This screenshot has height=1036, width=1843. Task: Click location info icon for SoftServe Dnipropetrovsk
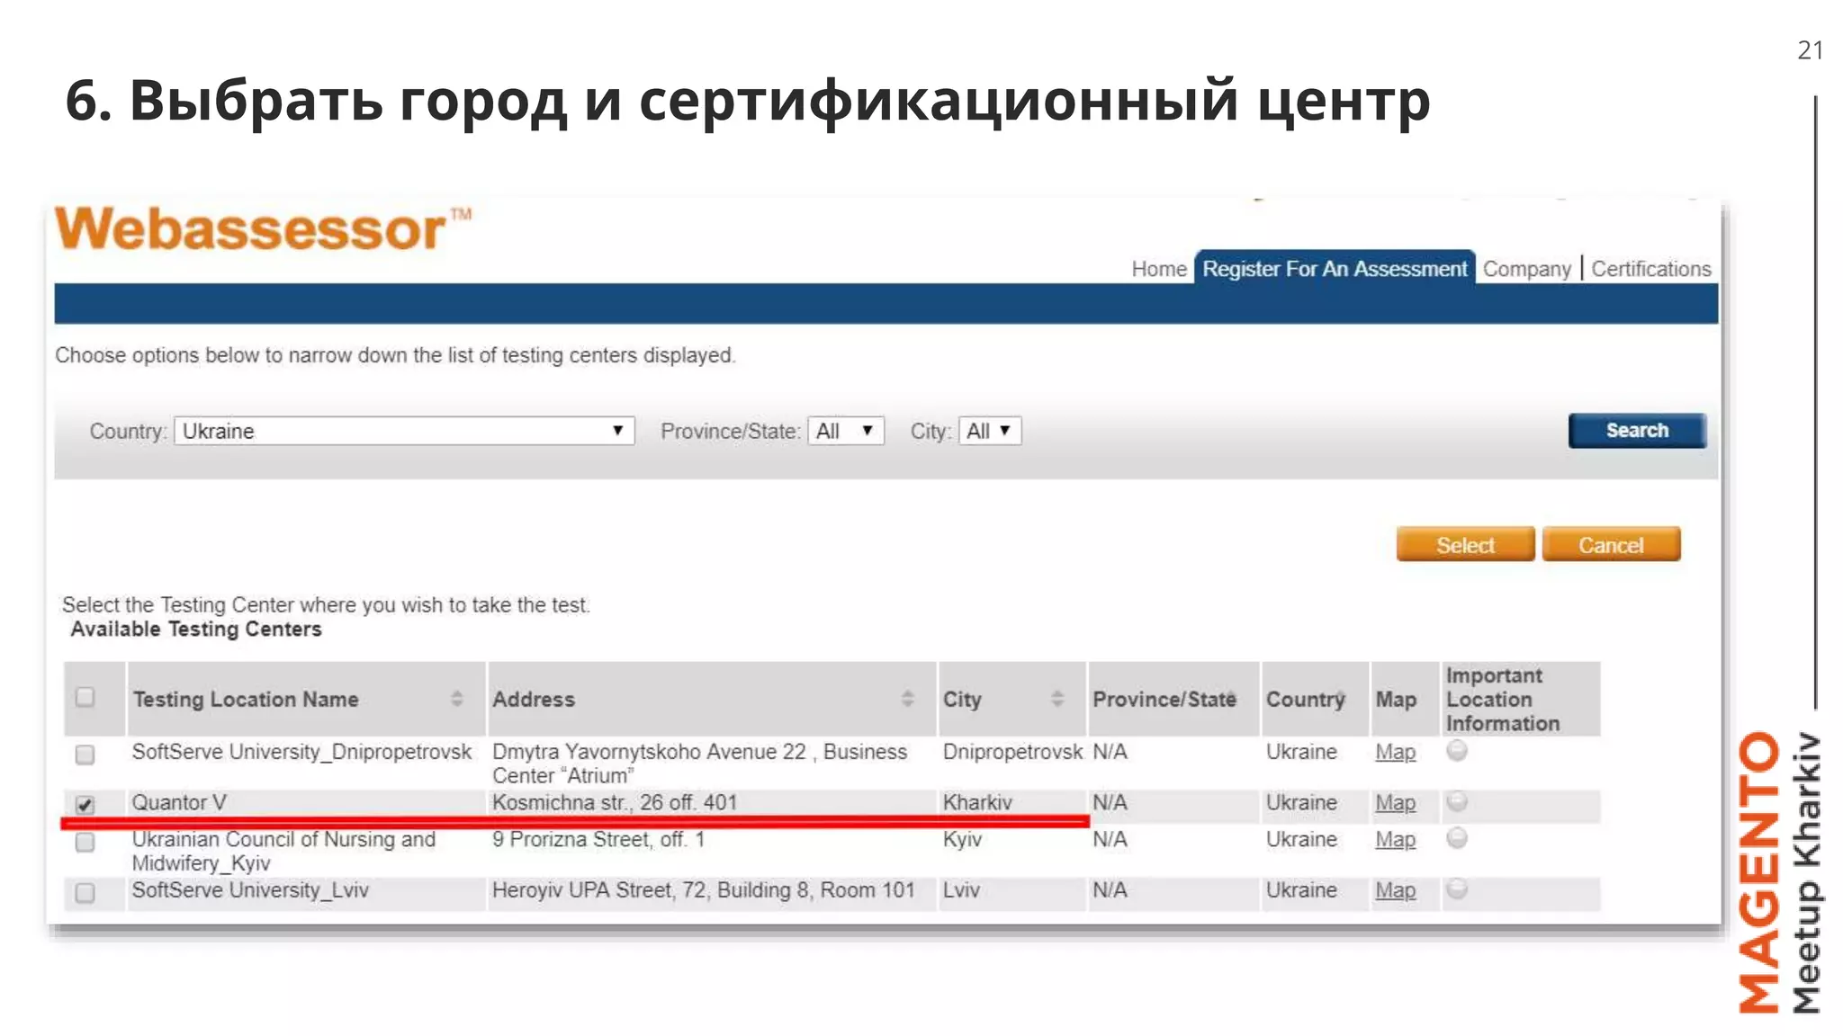point(1457,750)
